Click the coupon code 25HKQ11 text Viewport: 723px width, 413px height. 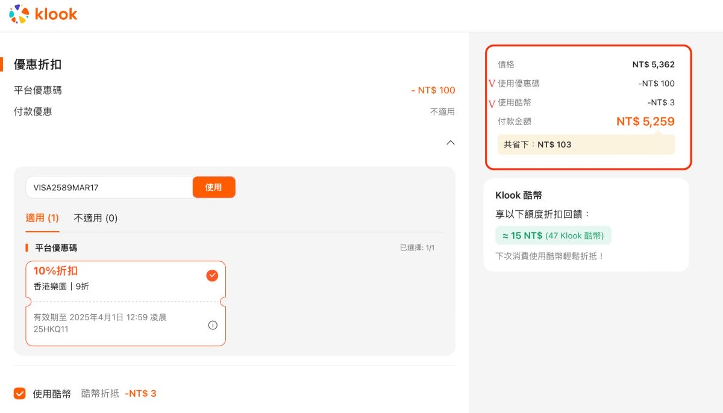(51, 329)
